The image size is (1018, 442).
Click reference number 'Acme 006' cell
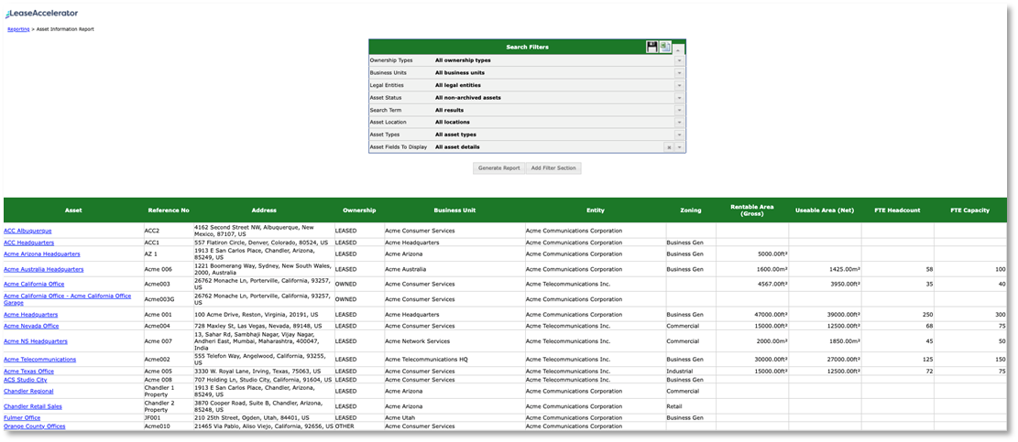click(x=169, y=269)
